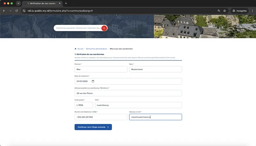
Task: Open a new tab with the plus button
Action: click(x=66, y=3)
